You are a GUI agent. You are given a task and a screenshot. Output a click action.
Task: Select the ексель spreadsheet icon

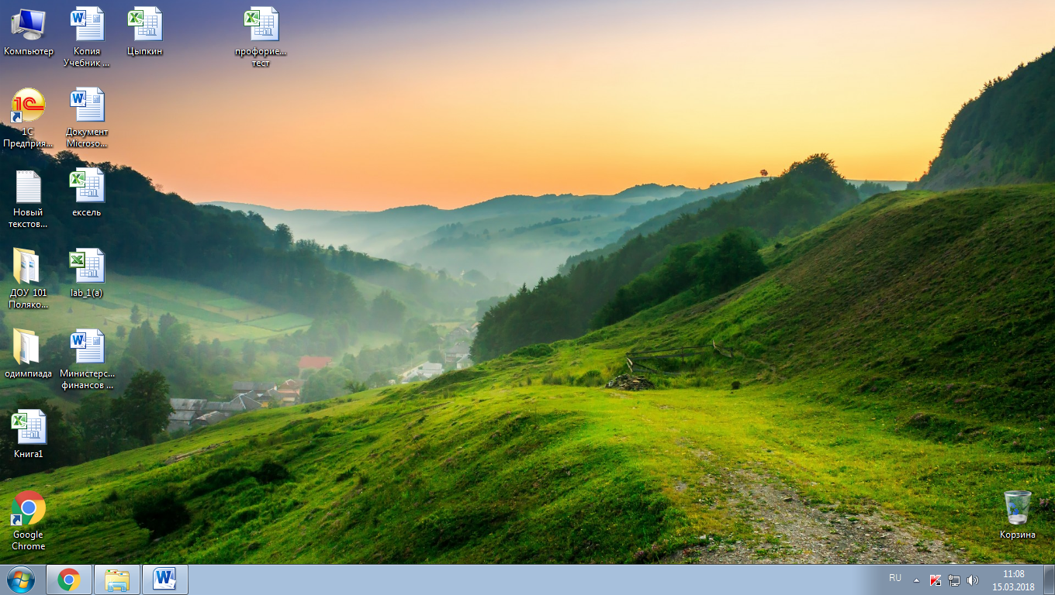coord(87,192)
